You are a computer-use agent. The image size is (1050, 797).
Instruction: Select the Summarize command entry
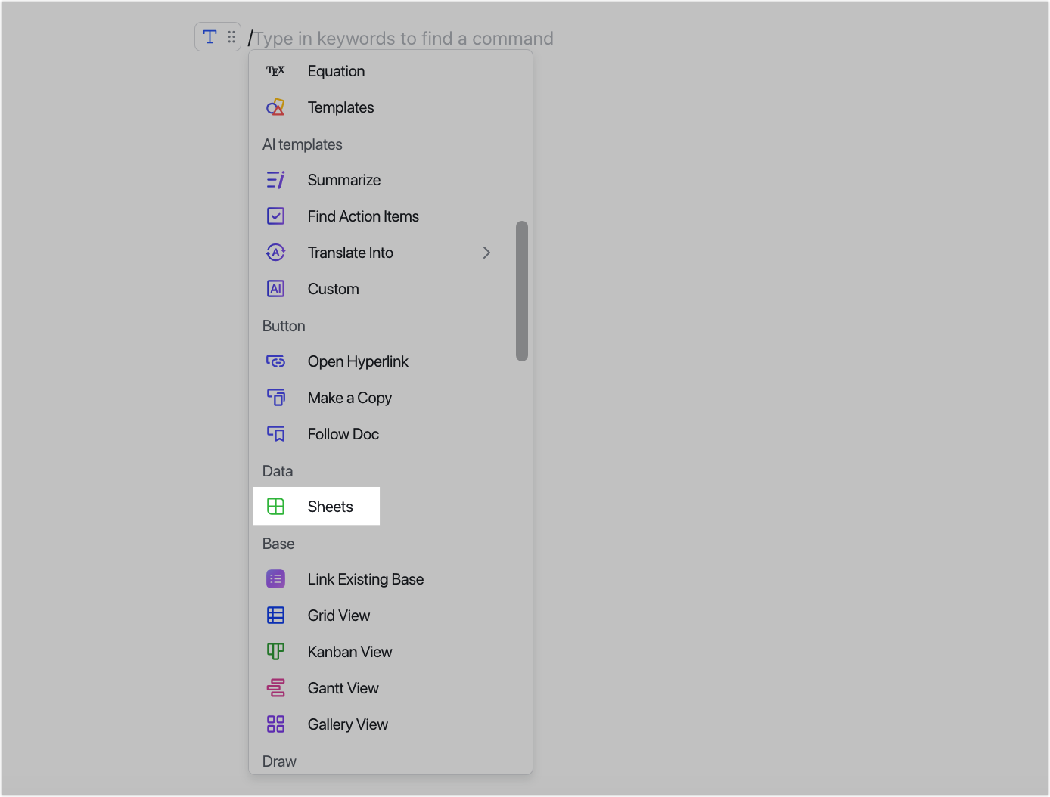(344, 179)
